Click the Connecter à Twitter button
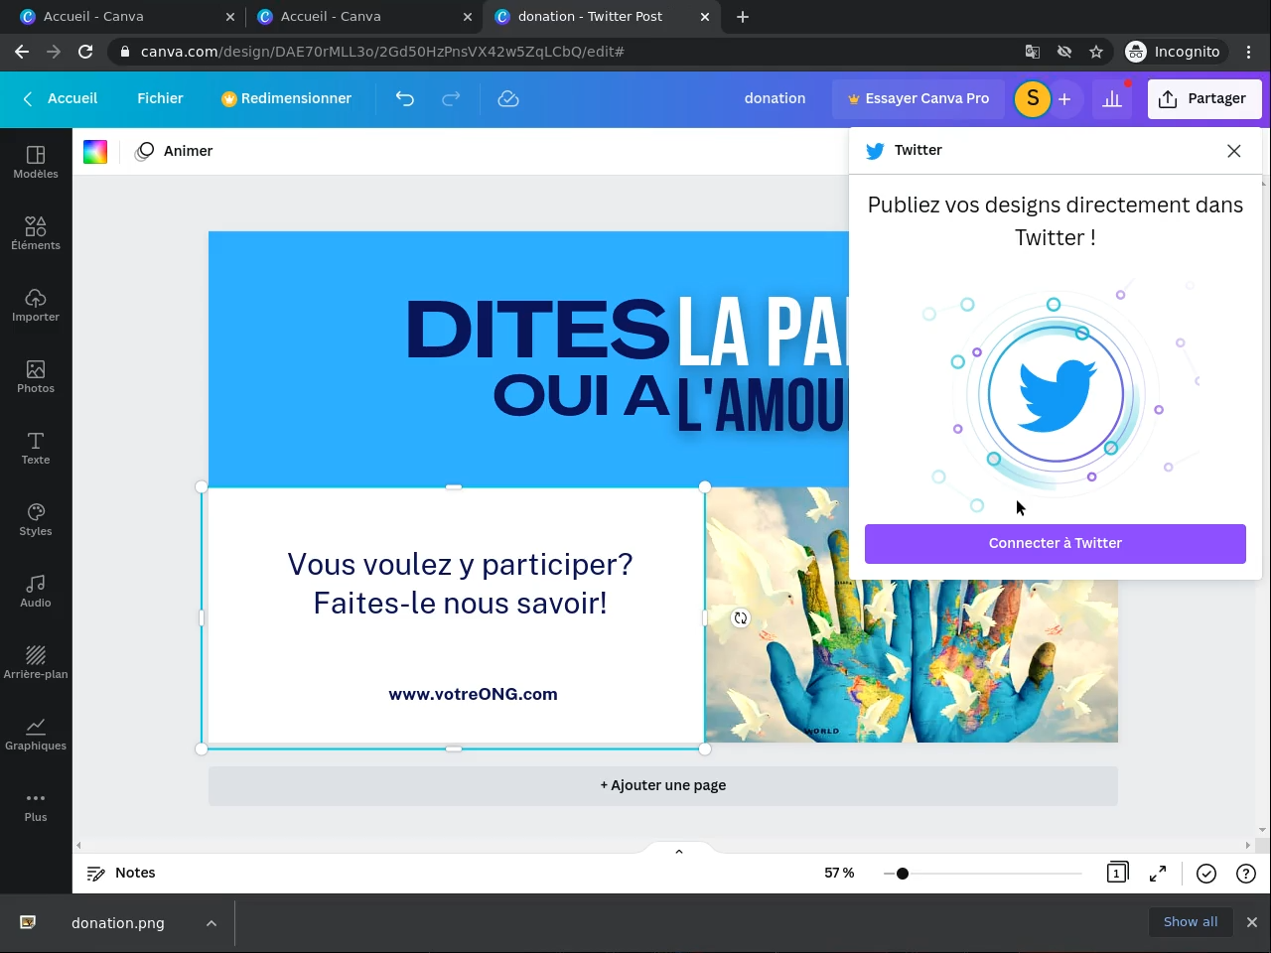This screenshot has width=1271, height=953. (1056, 544)
